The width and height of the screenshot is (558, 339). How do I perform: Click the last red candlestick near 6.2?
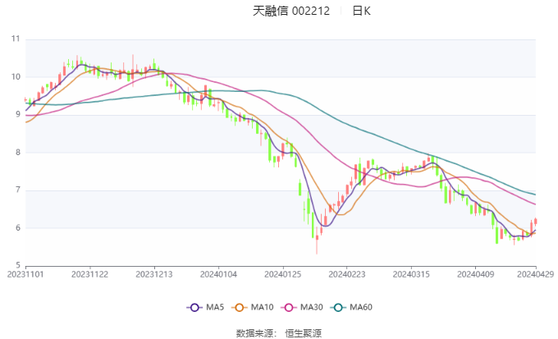tap(536, 222)
